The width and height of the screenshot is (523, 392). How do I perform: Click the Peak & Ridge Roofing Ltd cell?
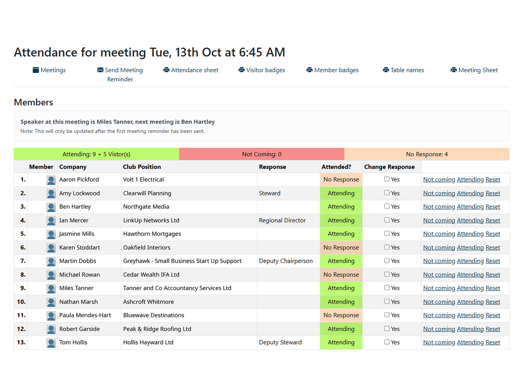189,329
